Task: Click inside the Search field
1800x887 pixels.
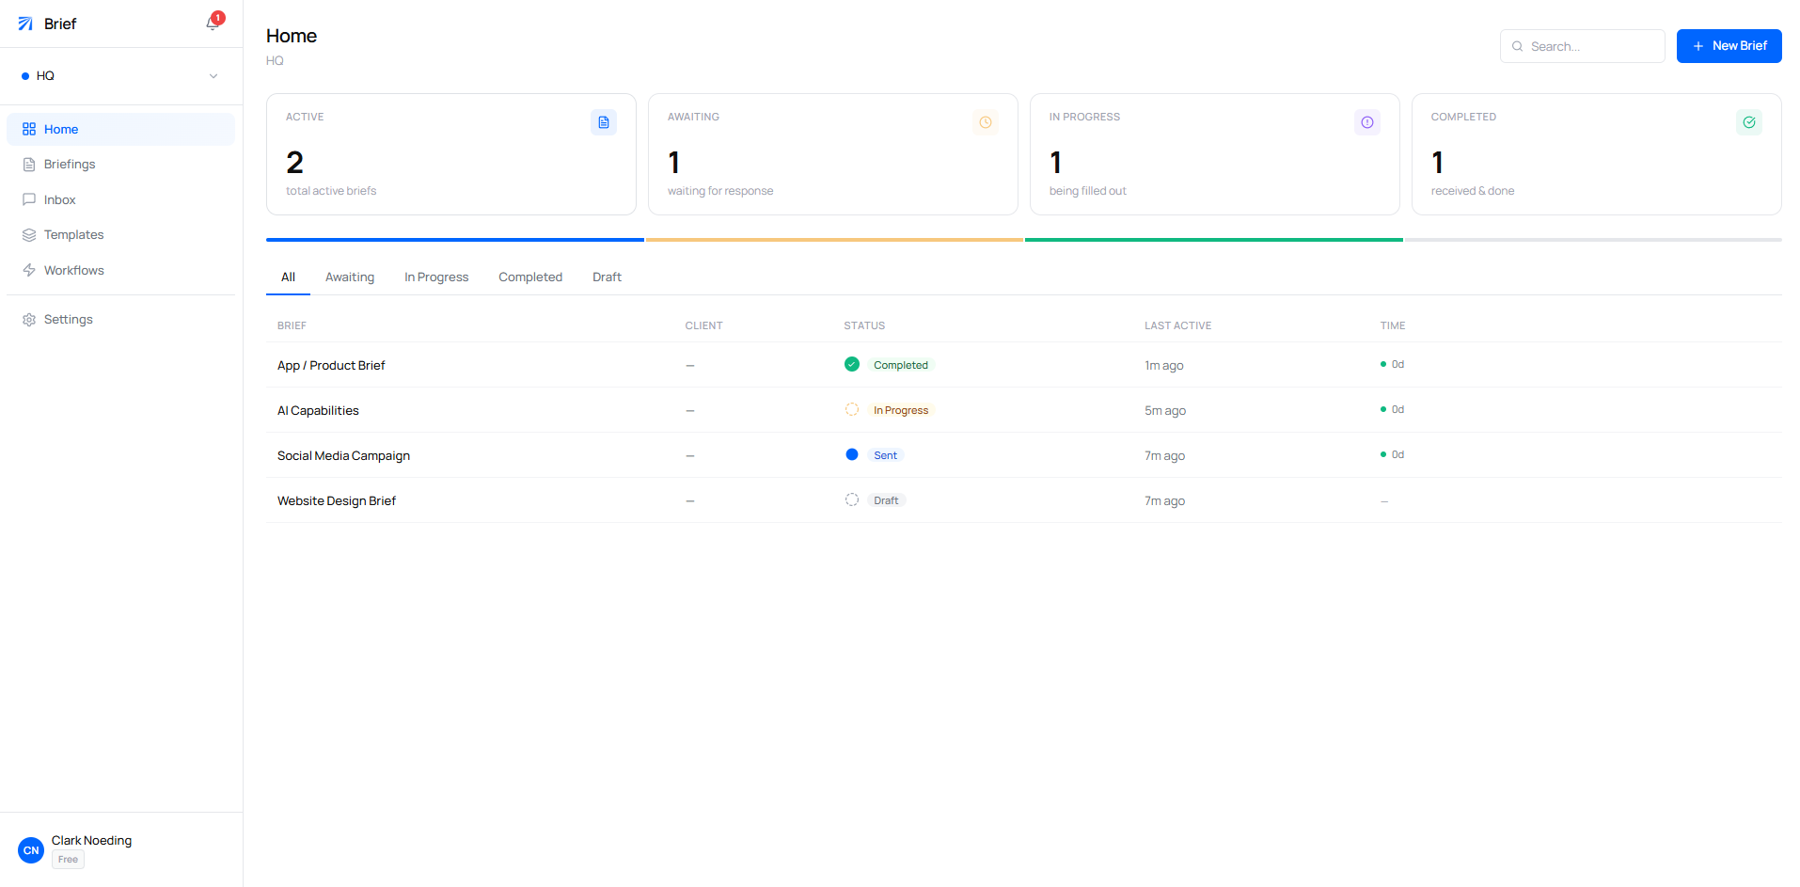Action: coord(1582,45)
